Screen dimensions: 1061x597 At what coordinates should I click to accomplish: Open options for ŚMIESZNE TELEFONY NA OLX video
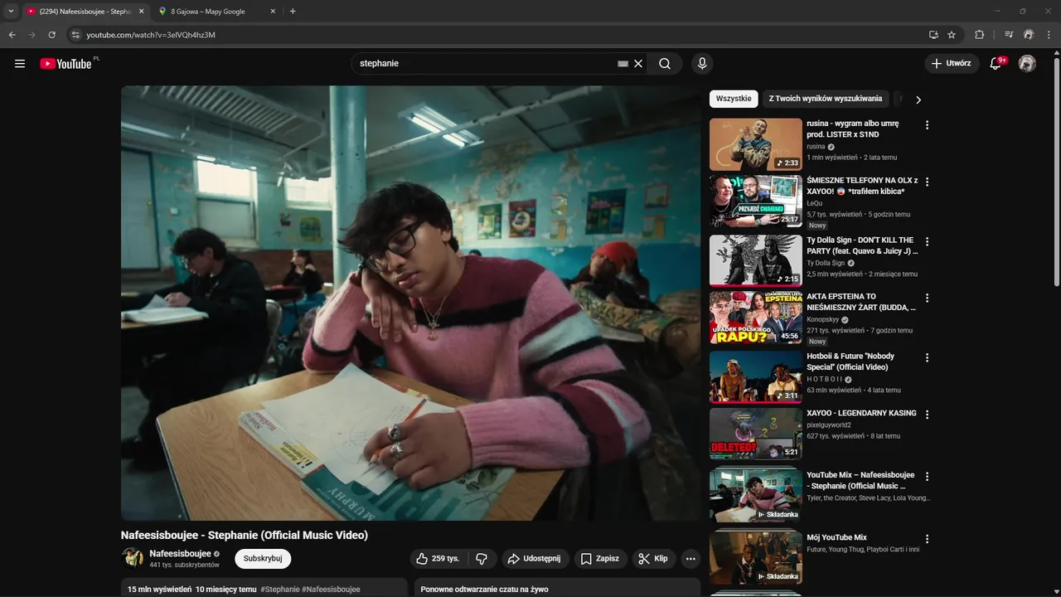pyautogui.click(x=927, y=182)
